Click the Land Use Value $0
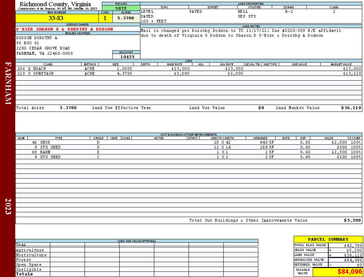This screenshot has width=364, height=277. click(x=261, y=108)
